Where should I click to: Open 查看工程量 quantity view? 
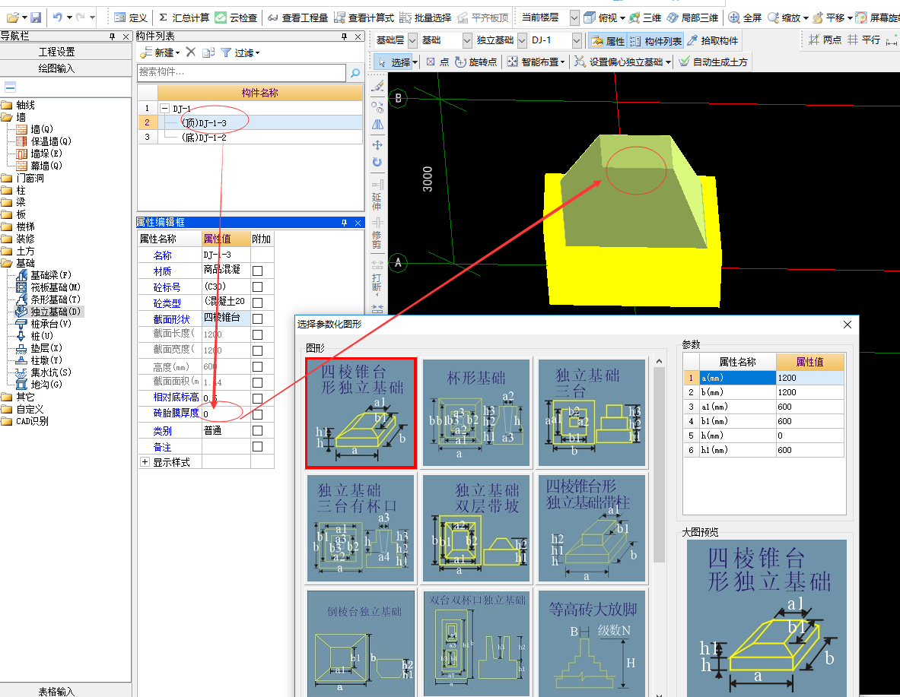[x=298, y=17]
